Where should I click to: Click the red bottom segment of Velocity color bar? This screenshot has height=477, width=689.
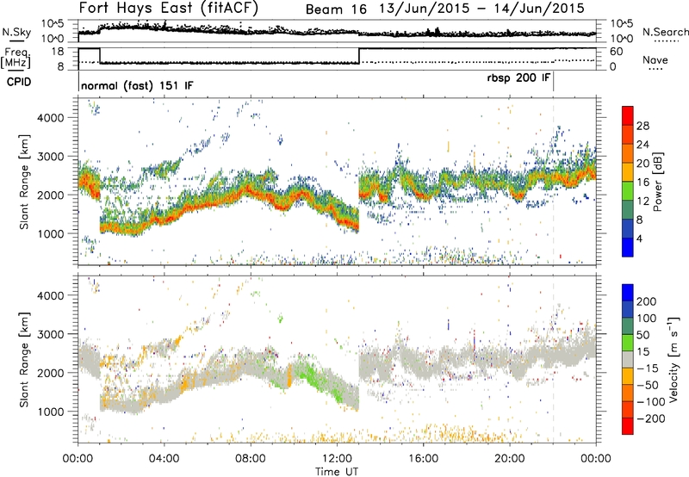tap(628, 426)
